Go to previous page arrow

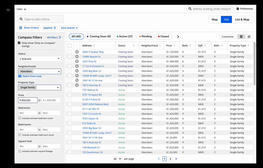tap(159, 159)
